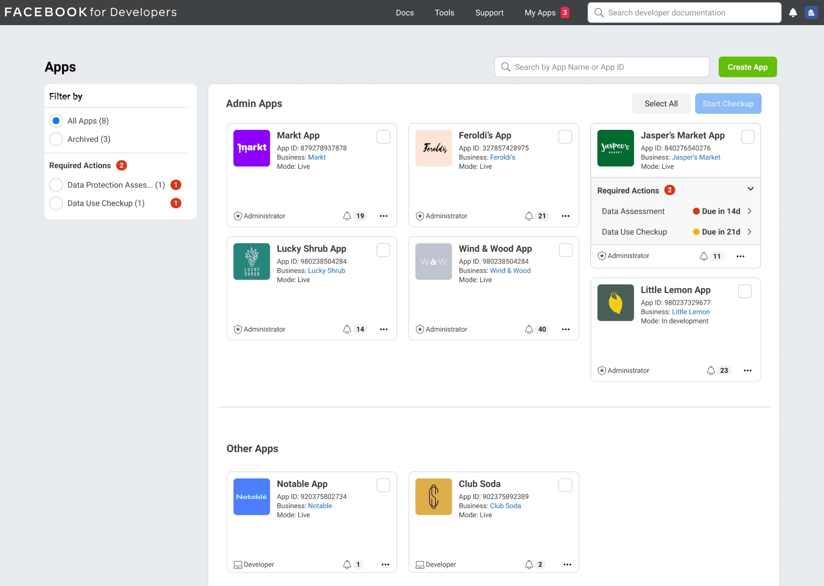The image size is (824, 586).
Task: Click the notifications bell on Club Soda card
Action: tap(529, 564)
